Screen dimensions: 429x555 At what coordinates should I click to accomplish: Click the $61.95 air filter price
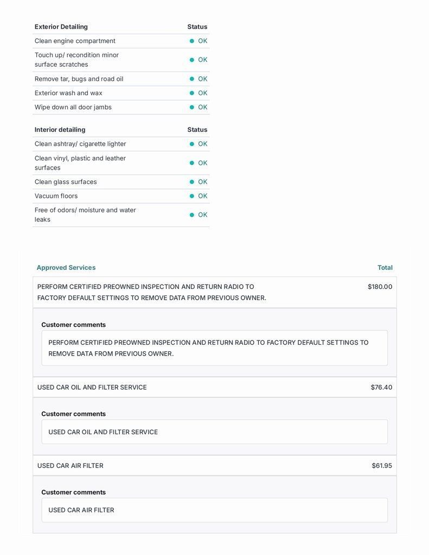[x=382, y=466]
